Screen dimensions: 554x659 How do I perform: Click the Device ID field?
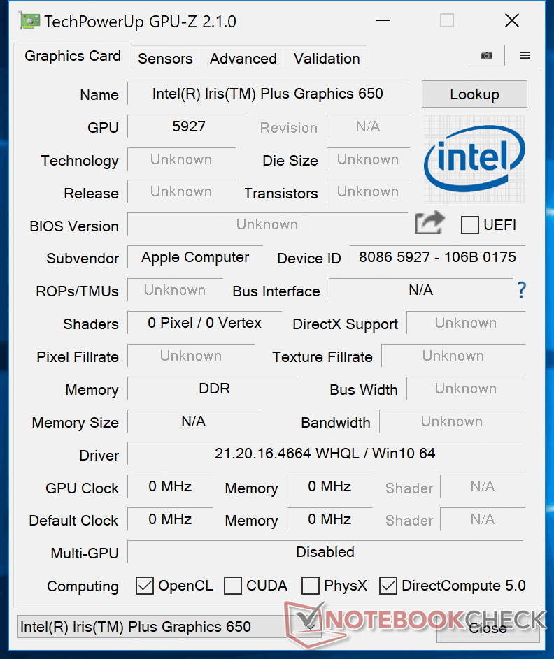tap(437, 257)
